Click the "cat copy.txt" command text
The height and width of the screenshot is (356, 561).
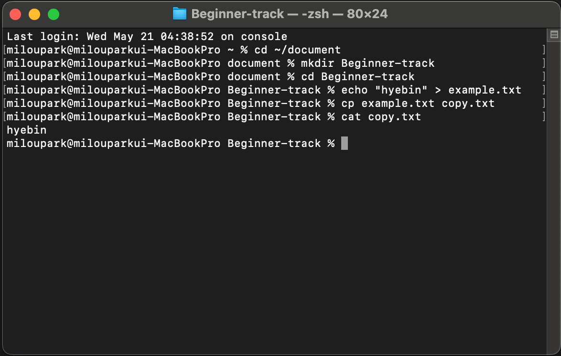(381, 116)
